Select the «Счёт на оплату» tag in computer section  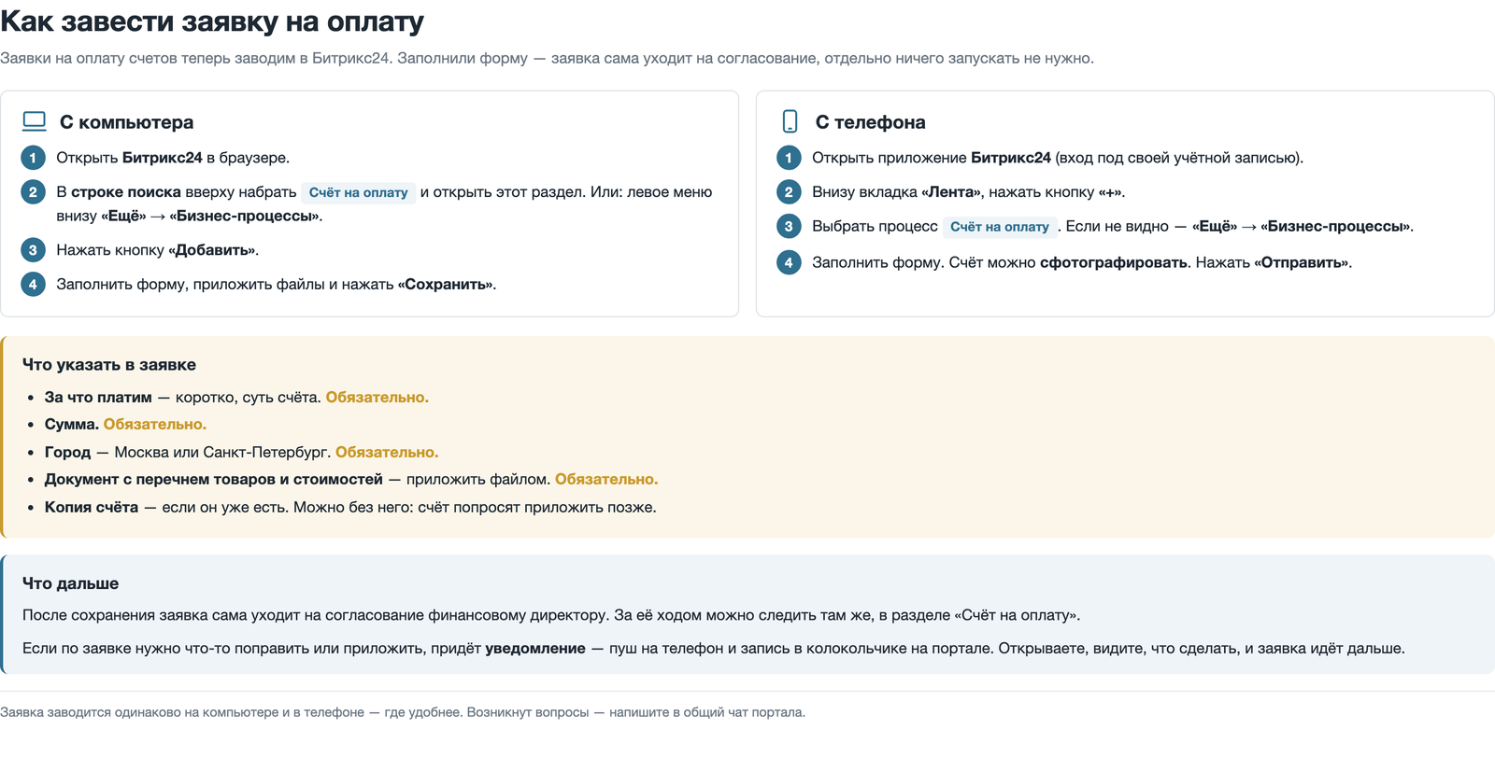click(359, 192)
